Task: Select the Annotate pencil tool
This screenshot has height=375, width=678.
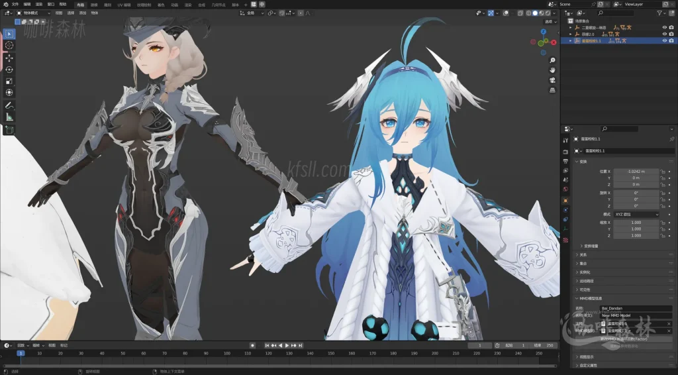Action: (x=9, y=105)
